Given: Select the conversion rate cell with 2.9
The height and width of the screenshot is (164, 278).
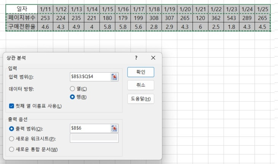Looking at the screenshot, I should pyautogui.click(x=170, y=27).
